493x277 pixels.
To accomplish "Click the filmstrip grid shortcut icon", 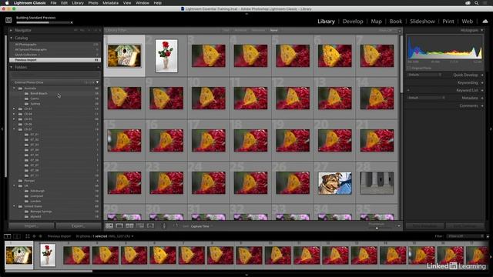I will tap(28, 236).
